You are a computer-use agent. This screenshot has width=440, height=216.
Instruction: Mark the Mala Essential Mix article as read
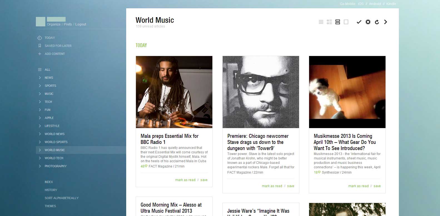[185, 180]
